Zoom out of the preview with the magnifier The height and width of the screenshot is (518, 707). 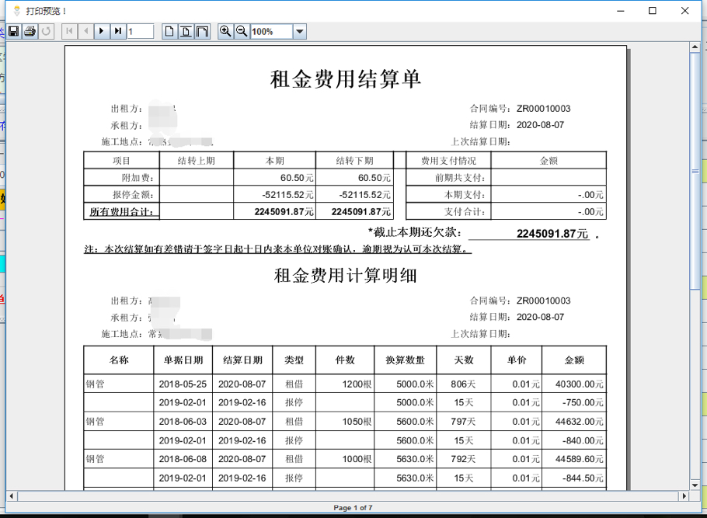coord(240,31)
